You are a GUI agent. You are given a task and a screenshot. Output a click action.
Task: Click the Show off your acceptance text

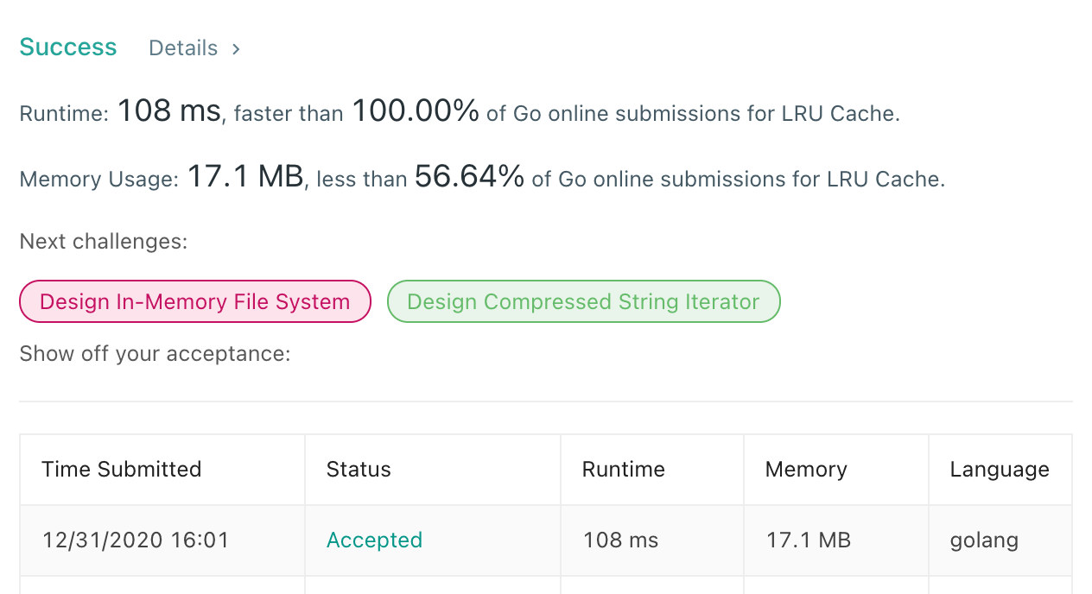(155, 353)
